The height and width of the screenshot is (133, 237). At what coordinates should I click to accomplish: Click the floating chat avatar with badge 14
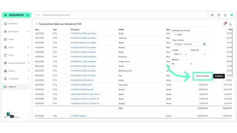(9, 114)
